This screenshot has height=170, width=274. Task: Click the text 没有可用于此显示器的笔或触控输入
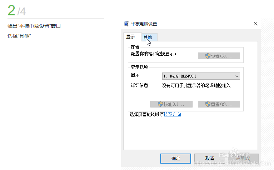[196, 85]
